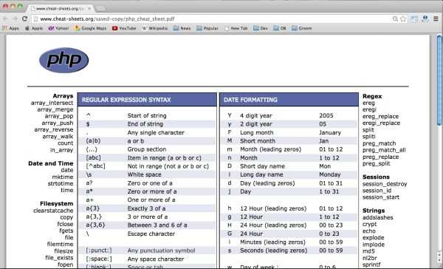
Task: Click 'session_start' under Sessions
Action: (381, 197)
